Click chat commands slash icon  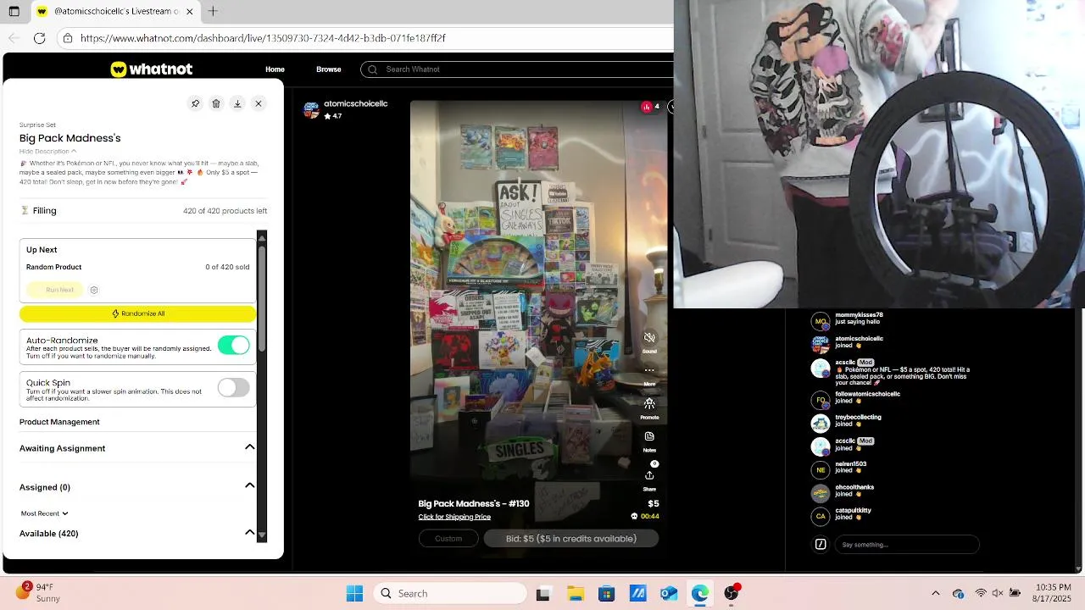821,545
